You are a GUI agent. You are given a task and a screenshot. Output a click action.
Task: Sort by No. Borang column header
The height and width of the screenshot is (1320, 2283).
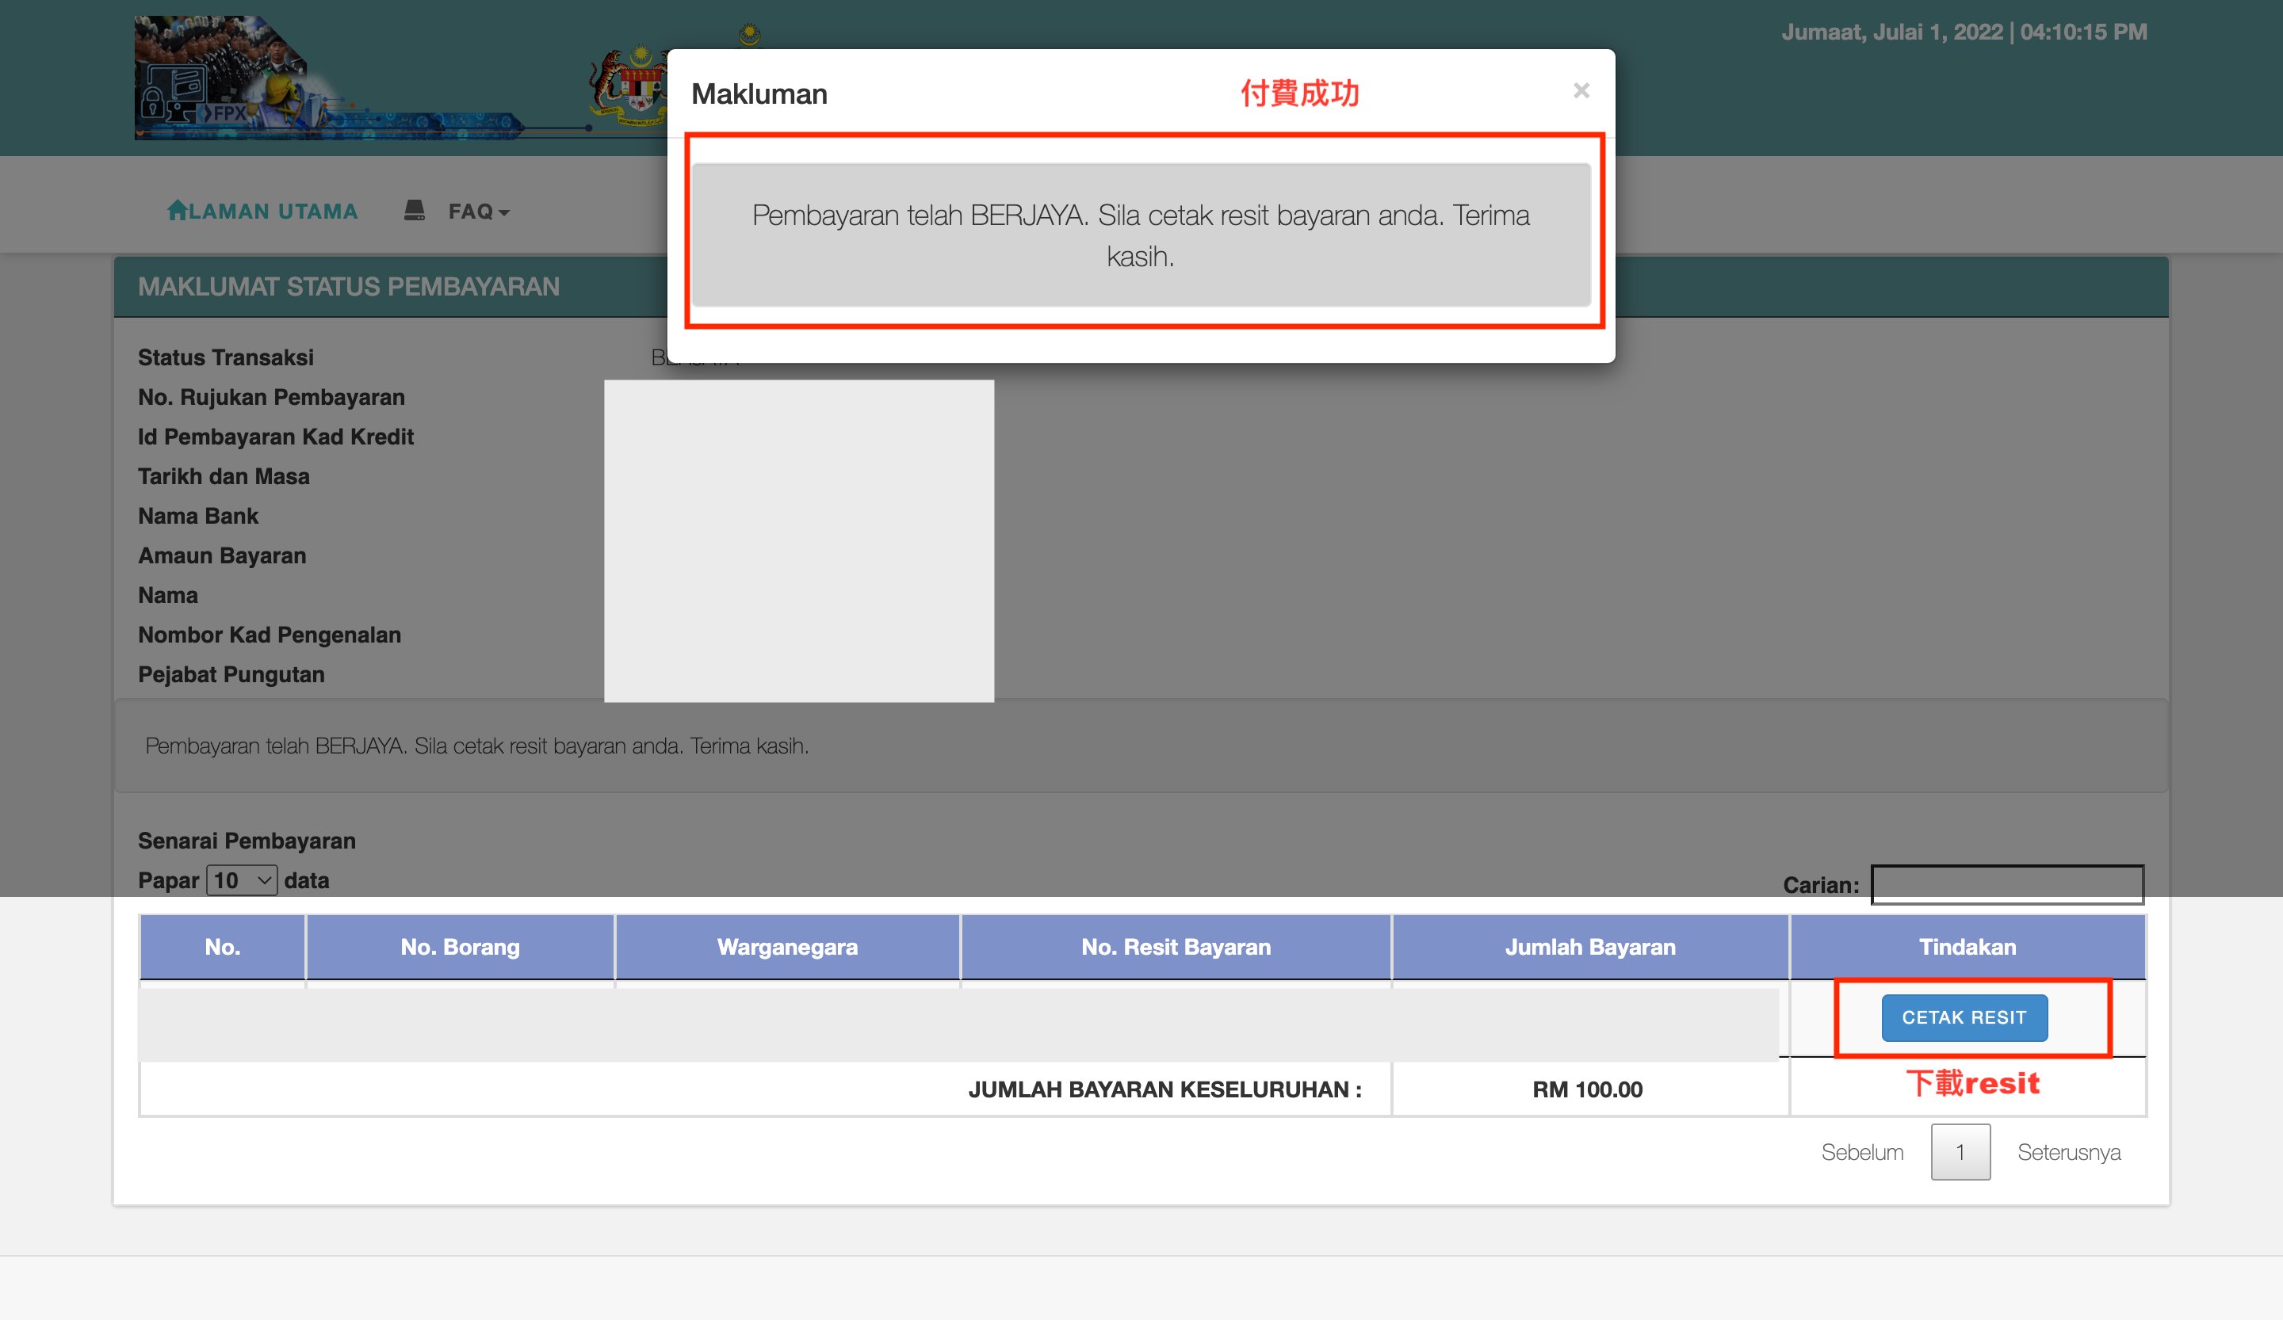(x=461, y=946)
